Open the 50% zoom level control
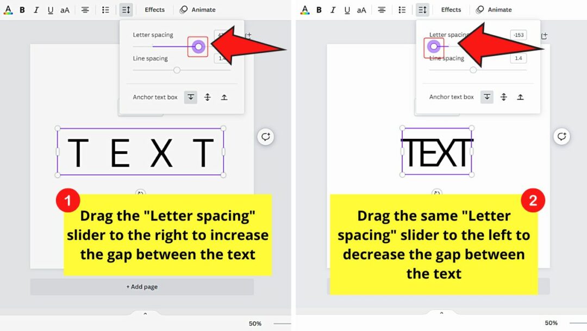The height and width of the screenshot is (331, 587). click(255, 323)
